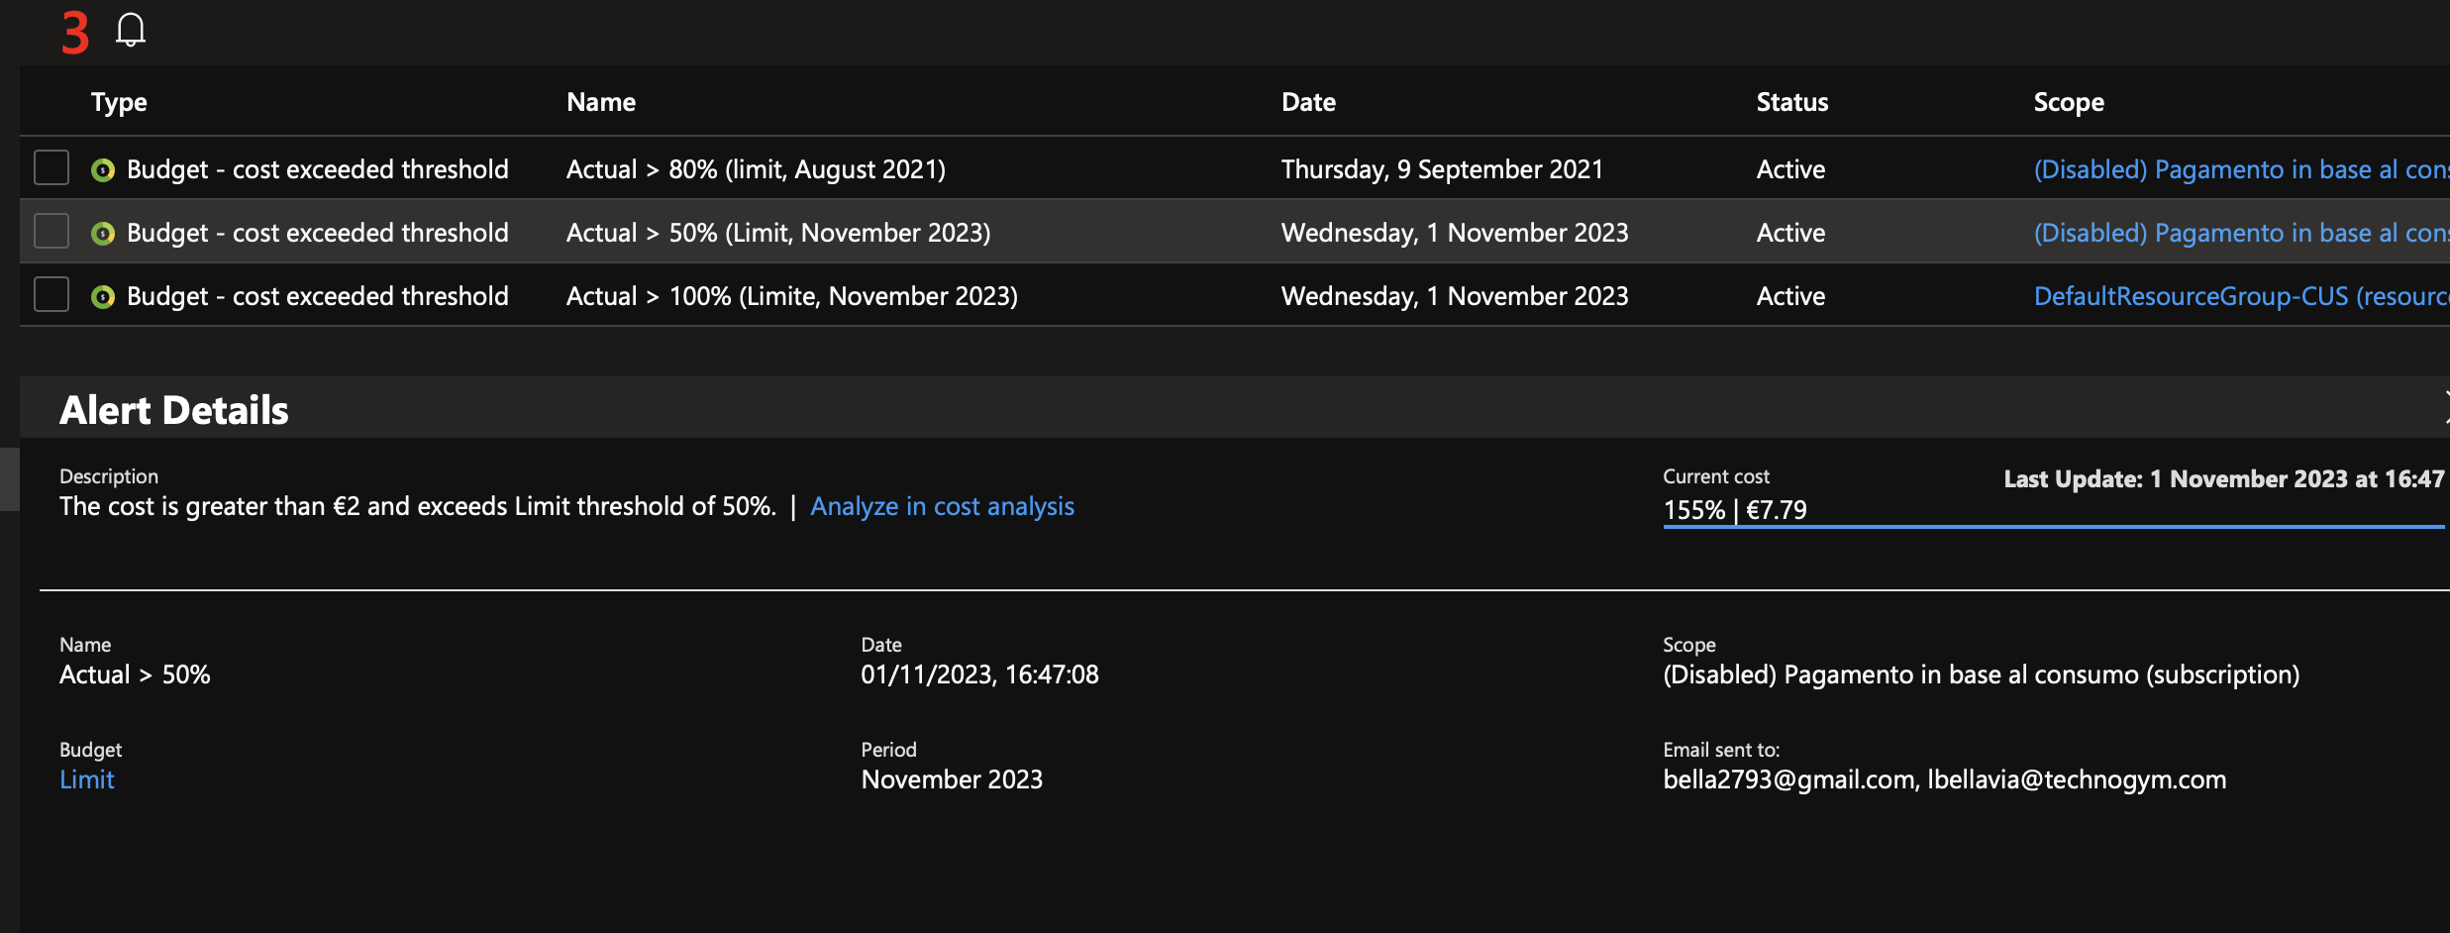Click the notification bell icon
The image size is (2450, 933).
[x=131, y=31]
